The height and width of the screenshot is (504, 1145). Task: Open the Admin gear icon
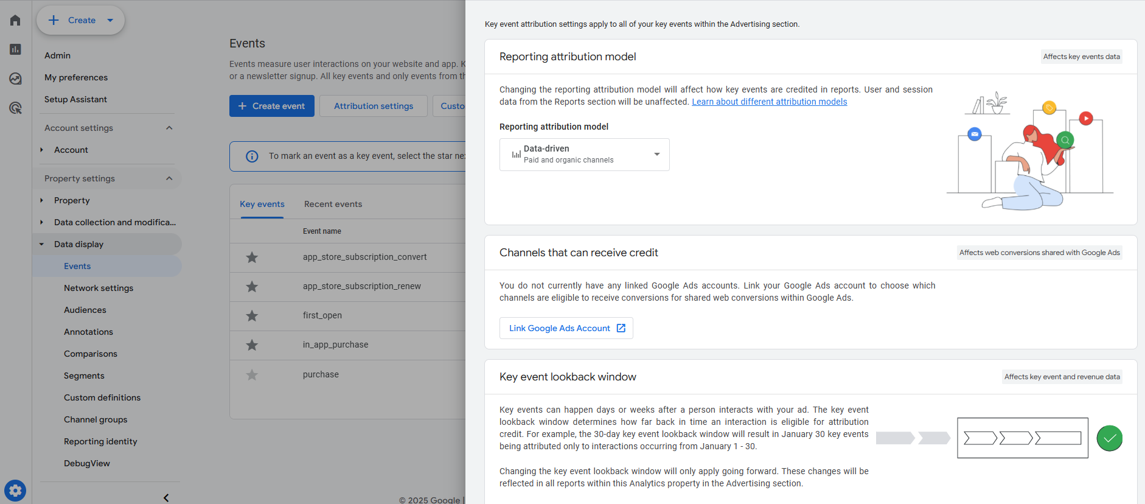pyautogui.click(x=15, y=490)
